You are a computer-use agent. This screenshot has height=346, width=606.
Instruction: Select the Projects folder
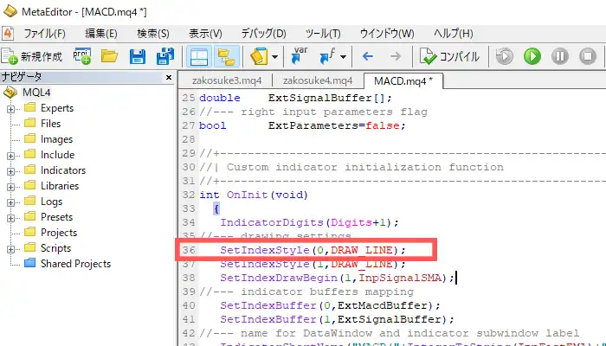(59, 233)
